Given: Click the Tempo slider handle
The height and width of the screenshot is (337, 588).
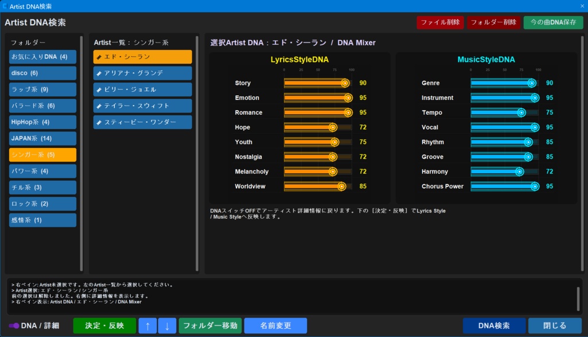Looking at the screenshot, I should (x=521, y=113).
